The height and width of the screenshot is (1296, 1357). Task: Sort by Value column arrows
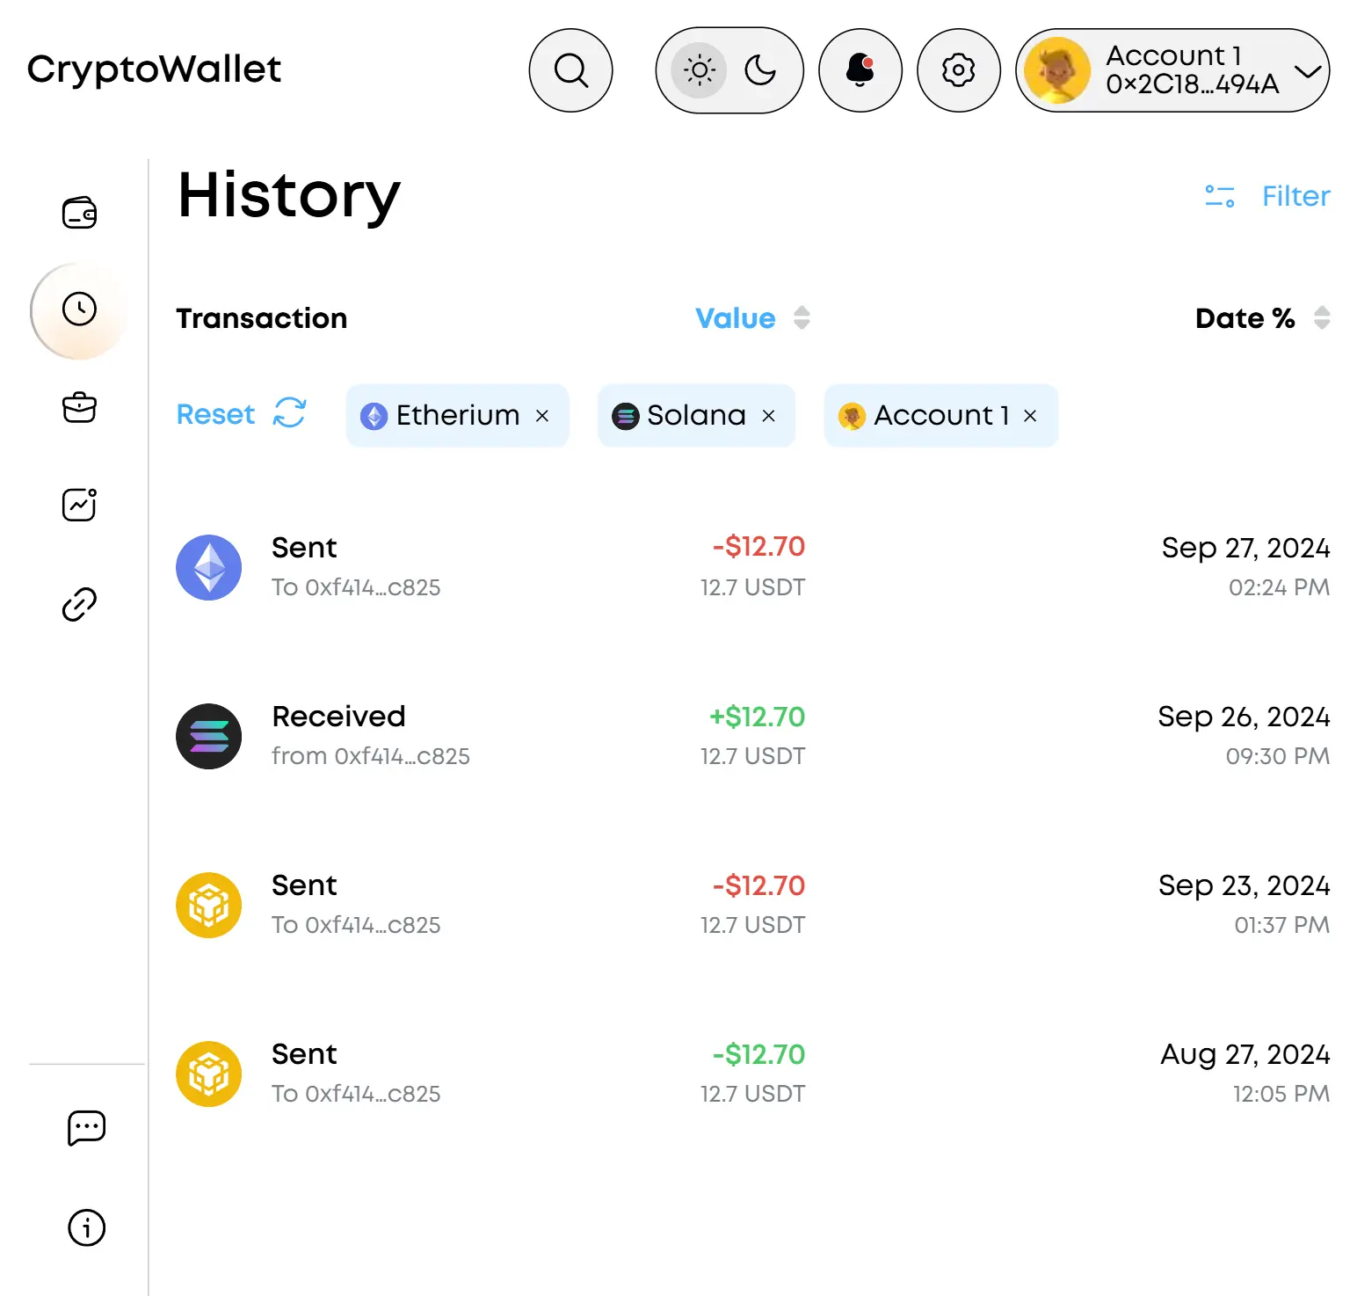pyautogui.click(x=802, y=317)
